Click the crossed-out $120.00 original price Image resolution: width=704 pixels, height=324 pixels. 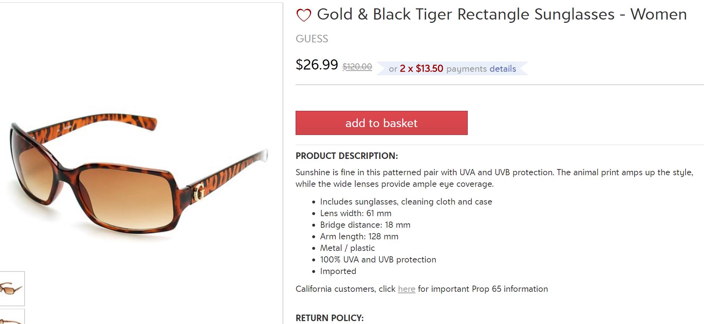coord(357,67)
